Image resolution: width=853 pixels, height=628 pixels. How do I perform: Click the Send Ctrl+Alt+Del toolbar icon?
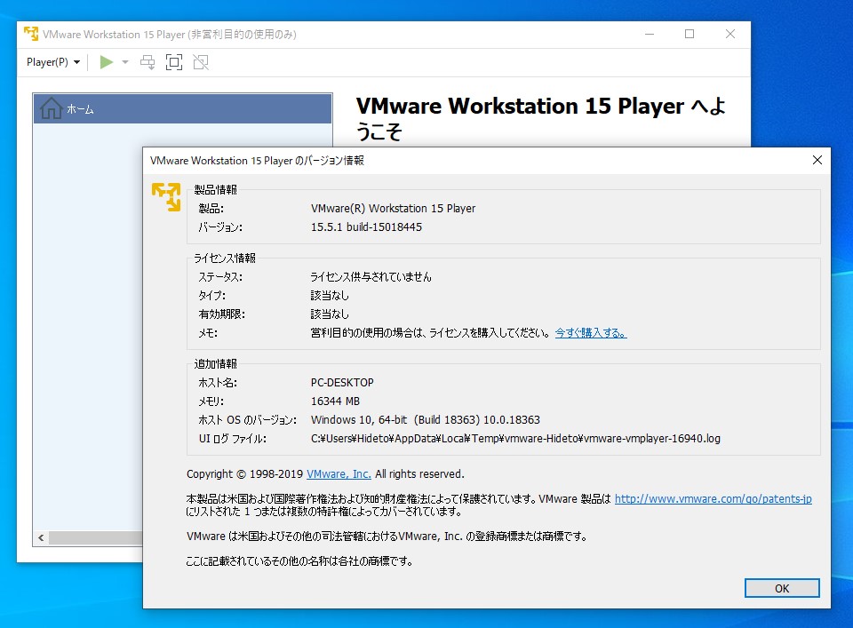coord(147,61)
